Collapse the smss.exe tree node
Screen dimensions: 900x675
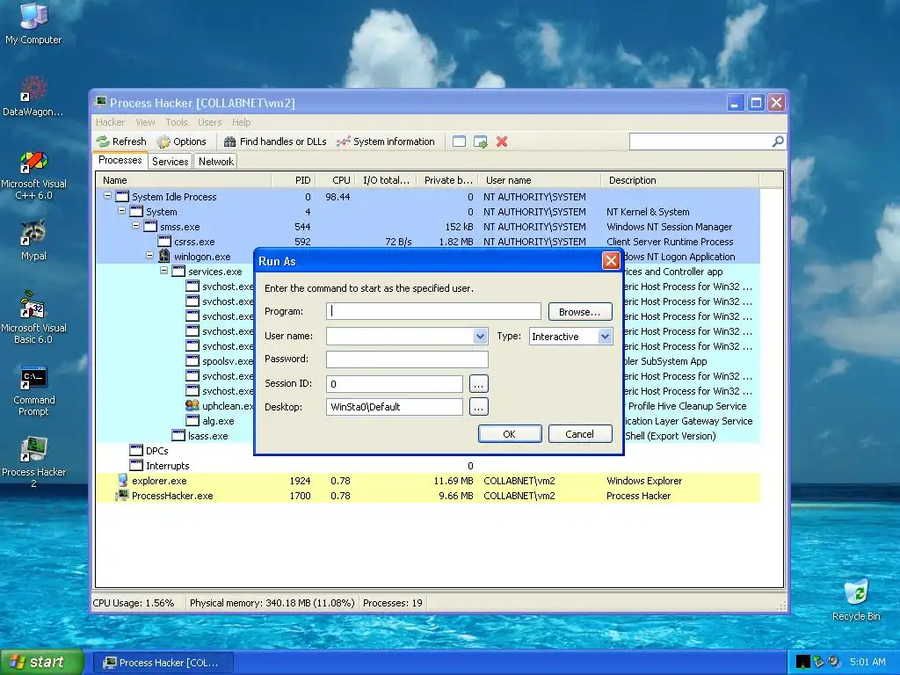136,226
